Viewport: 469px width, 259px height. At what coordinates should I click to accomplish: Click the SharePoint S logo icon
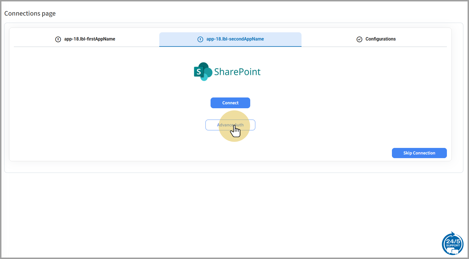[x=198, y=72]
